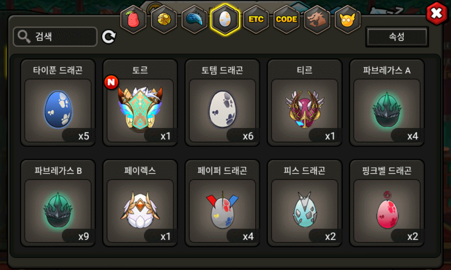Open the CODE tab
This screenshot has width=451, height=270.
pos(287,20)
